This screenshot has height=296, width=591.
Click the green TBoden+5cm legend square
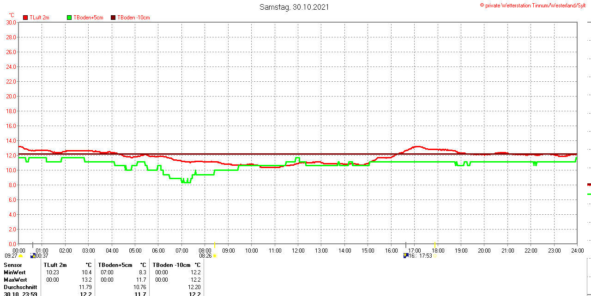(69, 18)
